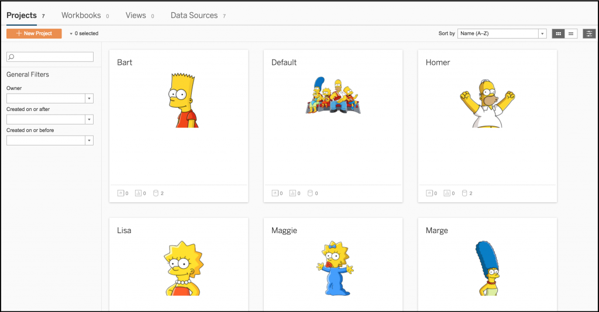Click the views count icon on Homer card
Screen dimensions: 599x312
446,193
